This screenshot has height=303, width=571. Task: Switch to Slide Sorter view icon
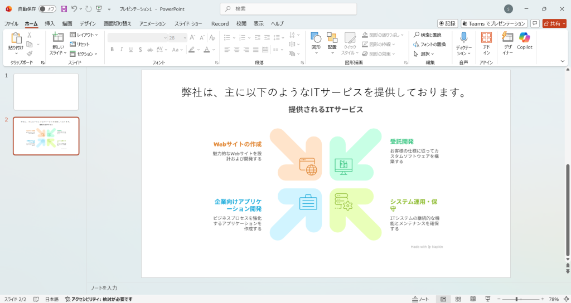pyautogui.click(x=458, y=299)
